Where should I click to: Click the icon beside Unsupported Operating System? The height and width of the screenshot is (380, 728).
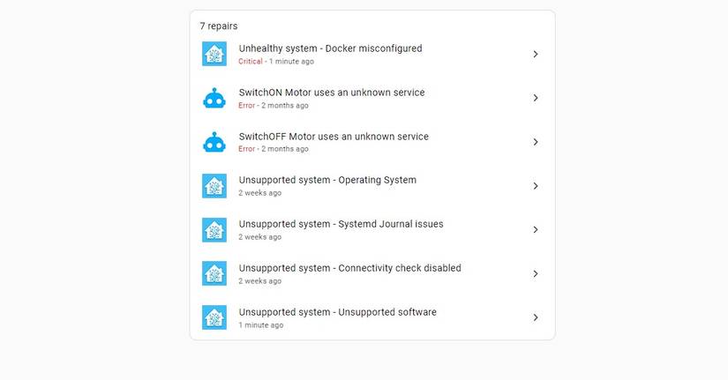coord(214,186)
